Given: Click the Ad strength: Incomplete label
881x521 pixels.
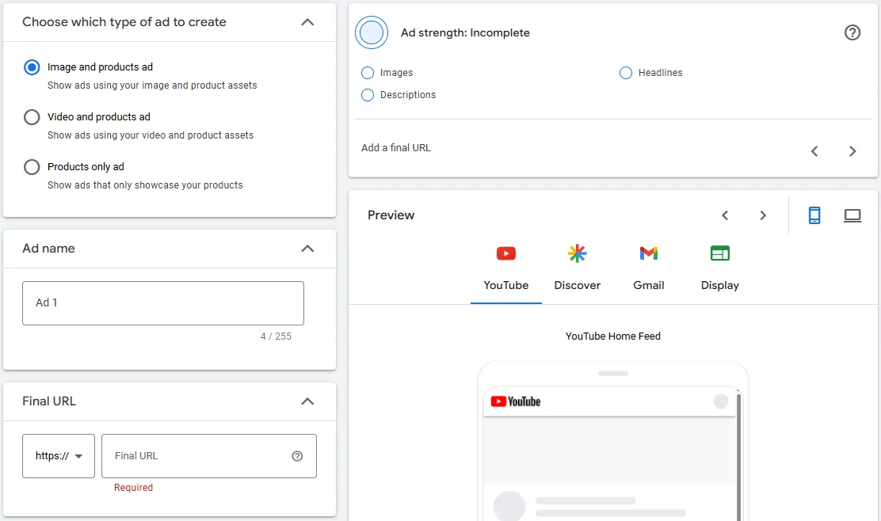Looking at the screenshot, I should [465, 32].
